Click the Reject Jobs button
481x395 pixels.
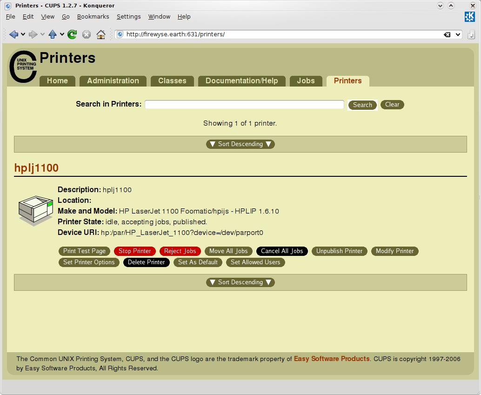coord(180,251)
